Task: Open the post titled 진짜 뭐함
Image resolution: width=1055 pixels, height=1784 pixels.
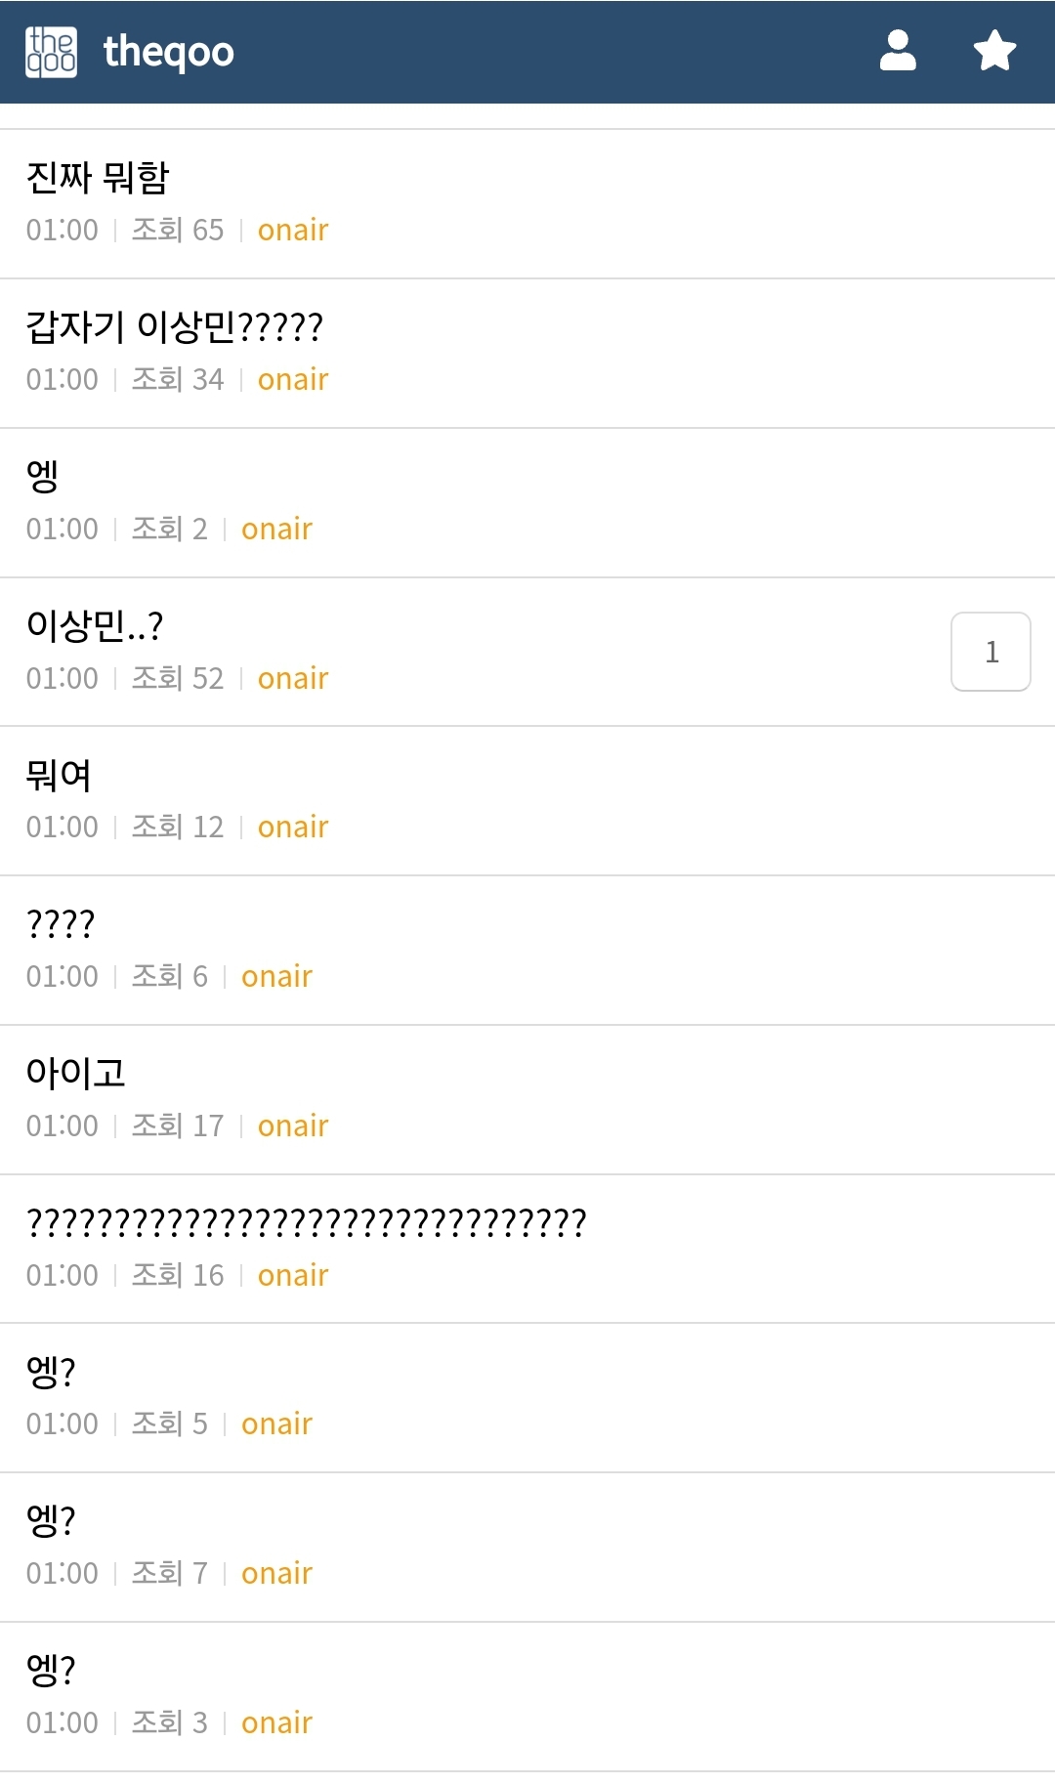Action: coord(98,178)
